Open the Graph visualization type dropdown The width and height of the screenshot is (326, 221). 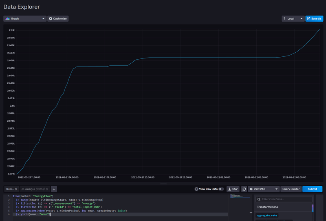[x=25, y=19]
